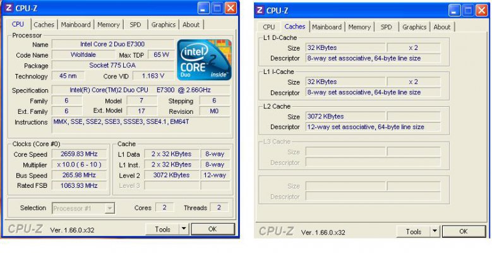Switch to CPU tab in the right window
Screen dimensions: 492x253
pos(269,27)
